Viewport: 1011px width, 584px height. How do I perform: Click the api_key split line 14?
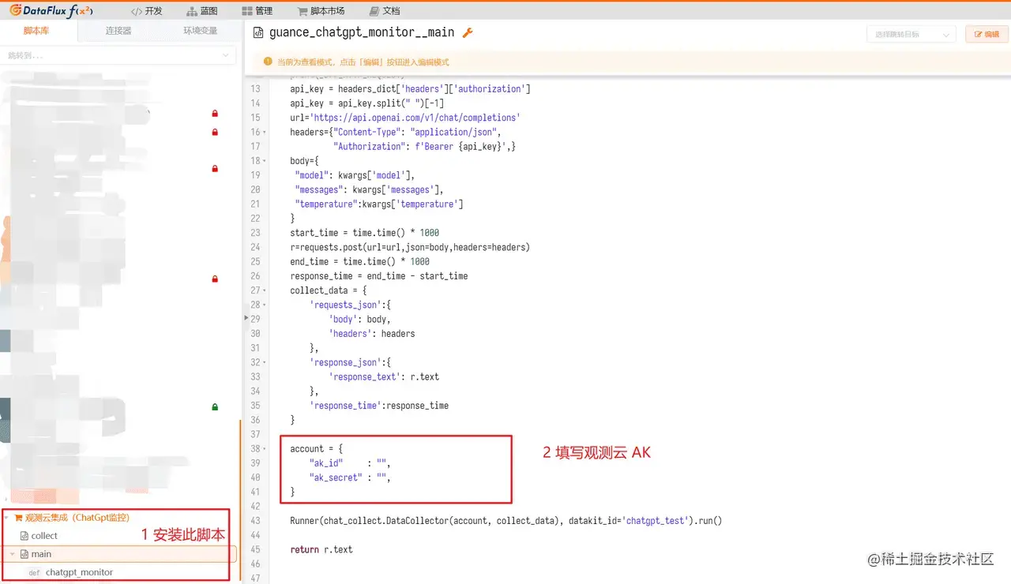tap(366, 103)
